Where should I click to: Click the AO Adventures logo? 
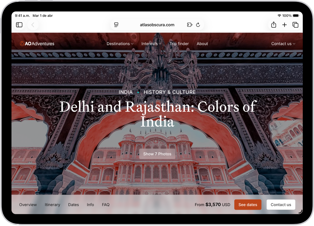tap(37, 44)
